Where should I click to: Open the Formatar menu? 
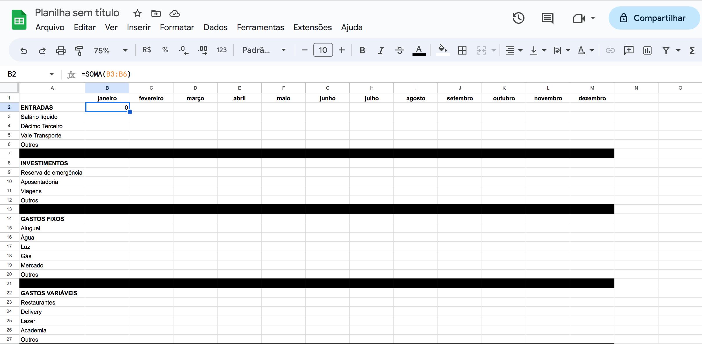177,27
